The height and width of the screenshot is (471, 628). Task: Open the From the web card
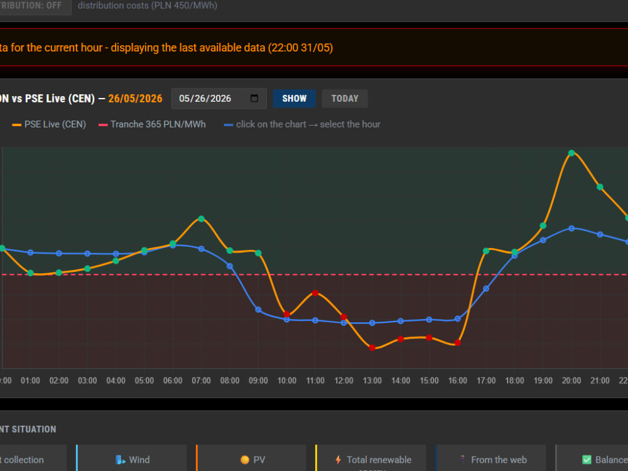[x=490, y=458]
